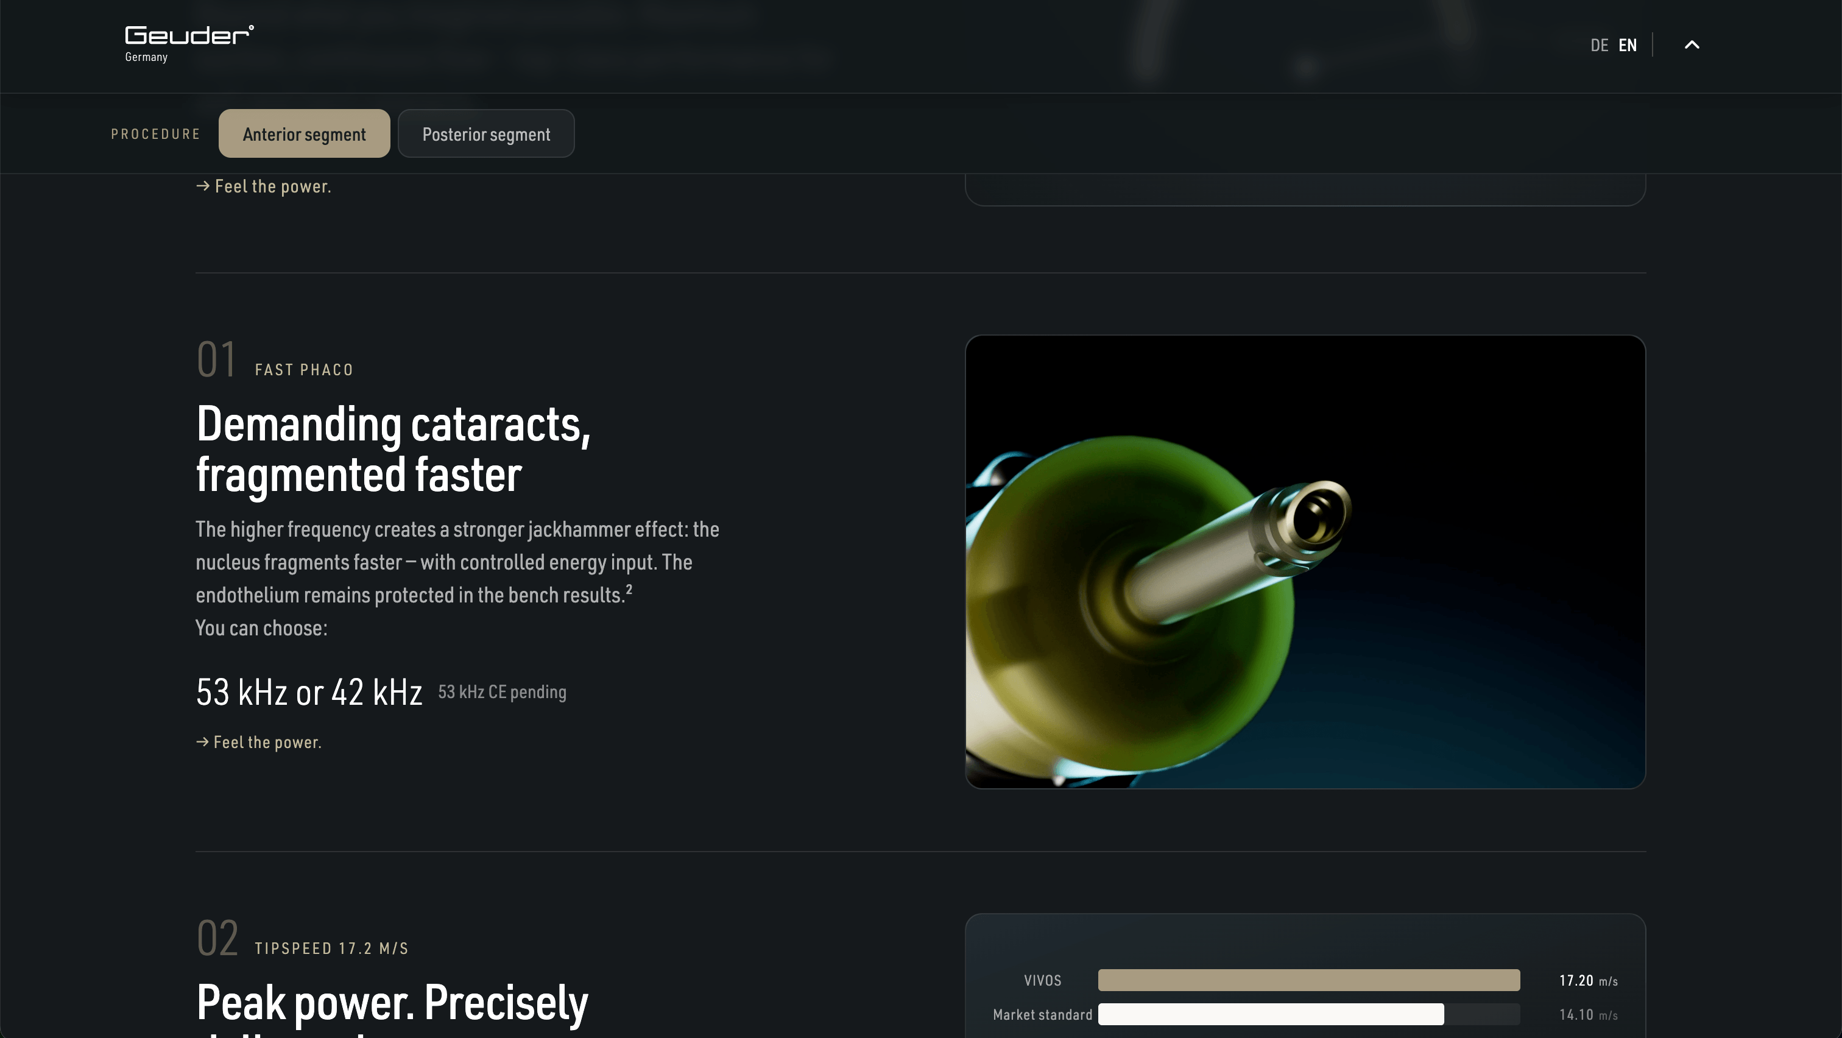Click the "01" section number

click(x=216, y=359)
